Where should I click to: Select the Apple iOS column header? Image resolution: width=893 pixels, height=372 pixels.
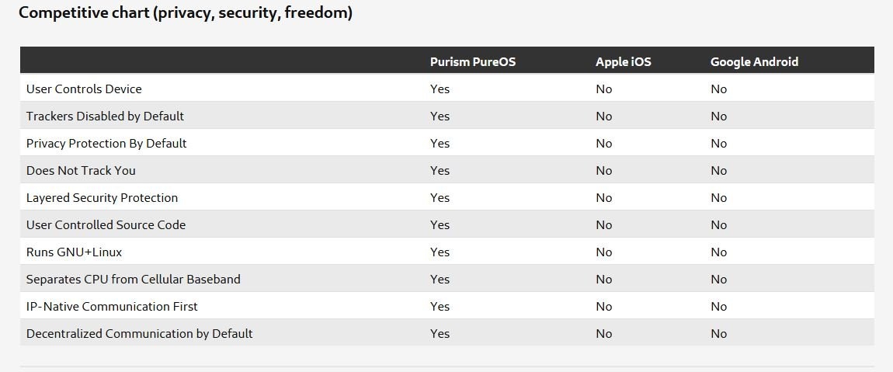tap(623, 62)
